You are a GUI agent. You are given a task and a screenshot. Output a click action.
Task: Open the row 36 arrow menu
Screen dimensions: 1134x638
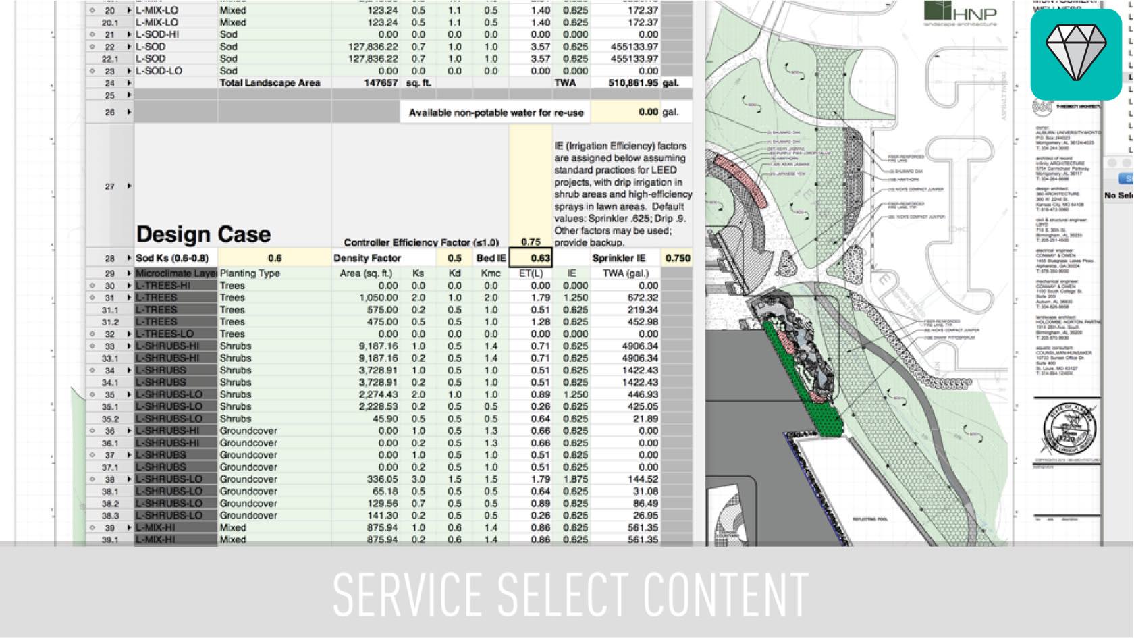(129, 431)
